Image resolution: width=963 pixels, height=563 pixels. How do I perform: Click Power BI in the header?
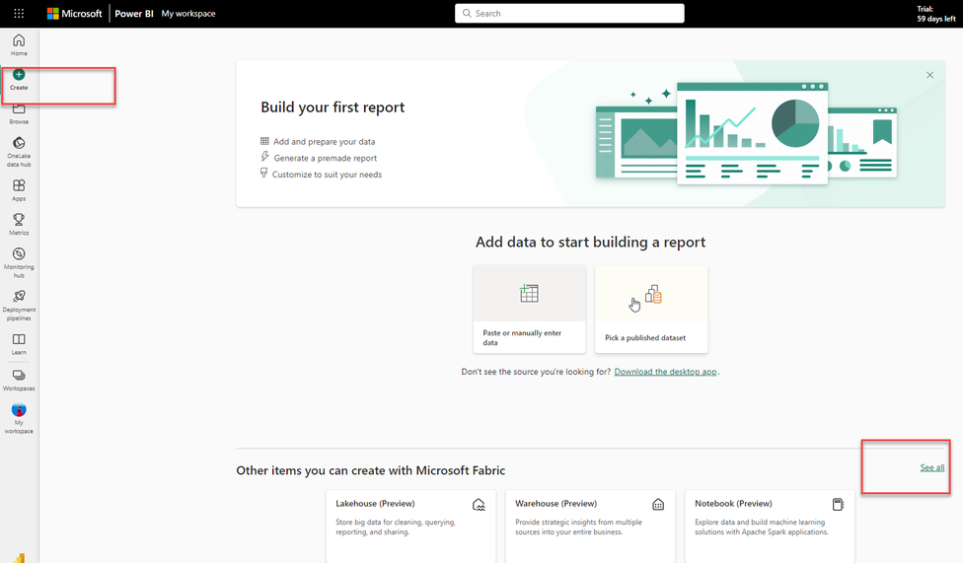[x=134, y=14]
